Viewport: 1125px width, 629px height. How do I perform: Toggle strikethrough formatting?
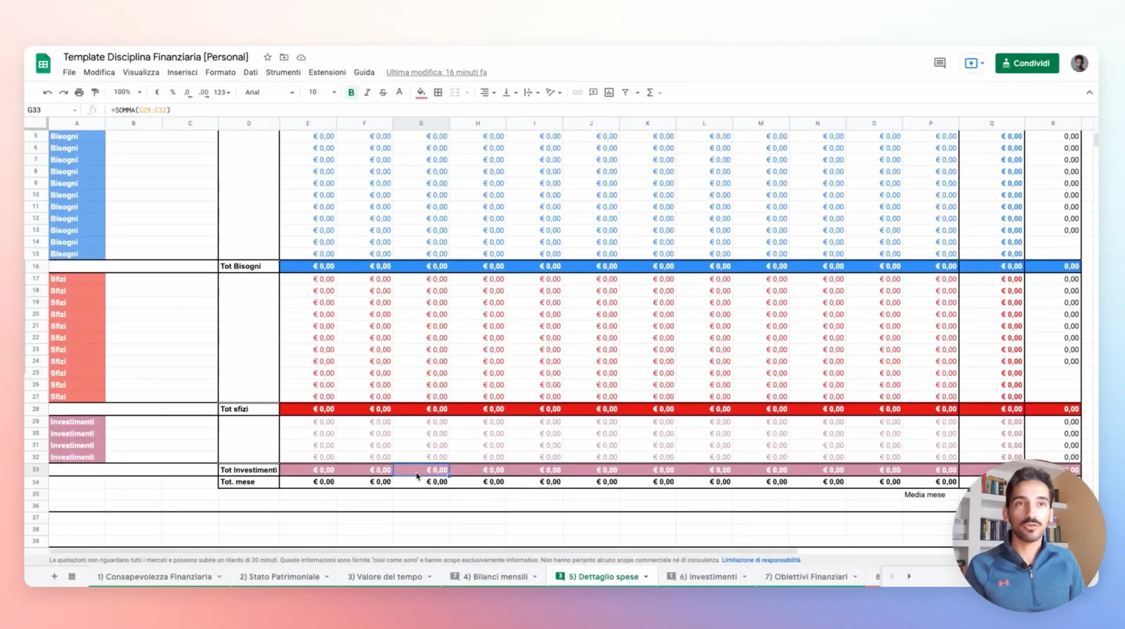click(x=383, y=93)
